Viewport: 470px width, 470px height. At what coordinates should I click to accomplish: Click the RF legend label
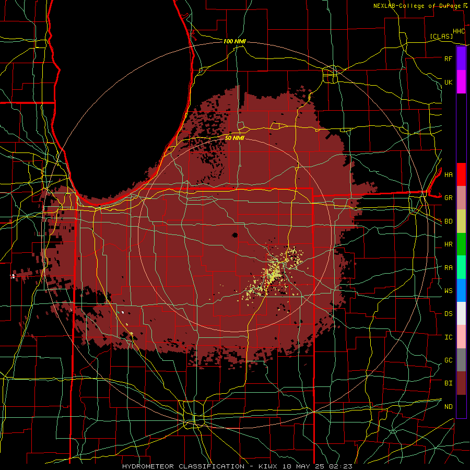(x=448, y=58)
